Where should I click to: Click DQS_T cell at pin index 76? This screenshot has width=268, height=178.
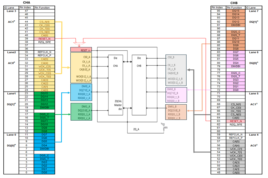[236, 76]
